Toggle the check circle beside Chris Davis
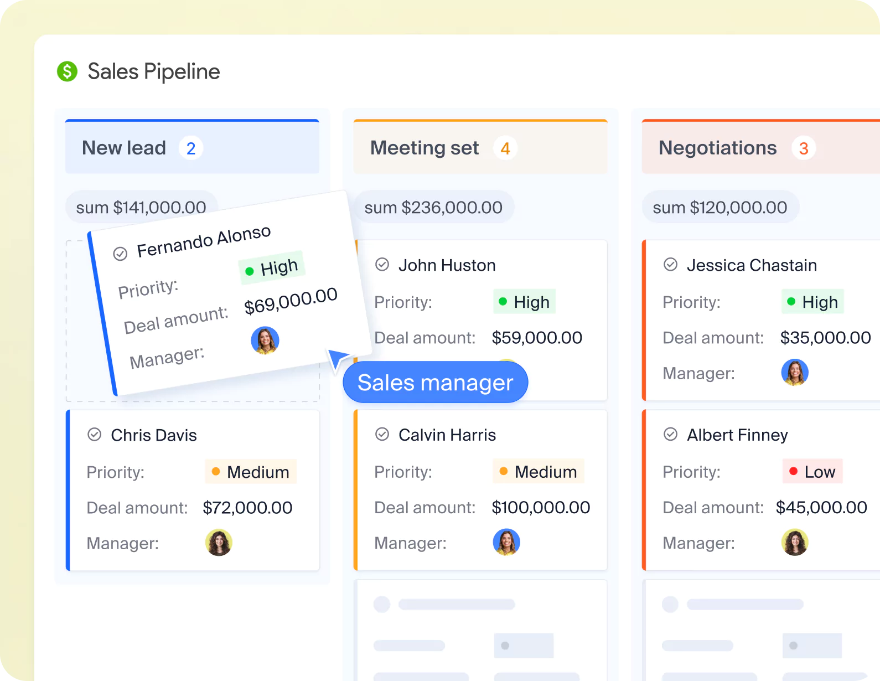Viewport: 880px width, 681px height. [95, 435]
